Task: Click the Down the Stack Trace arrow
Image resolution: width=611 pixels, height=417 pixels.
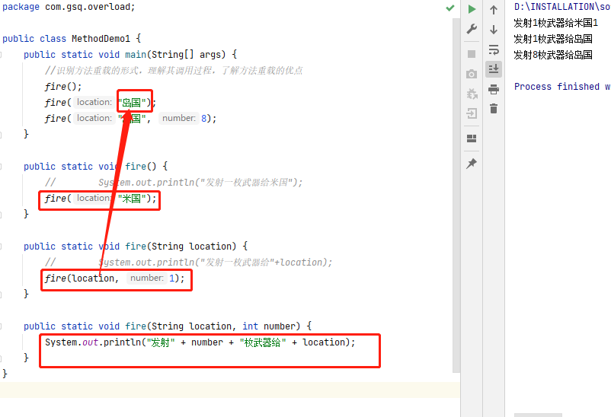Action: point(494,30)
